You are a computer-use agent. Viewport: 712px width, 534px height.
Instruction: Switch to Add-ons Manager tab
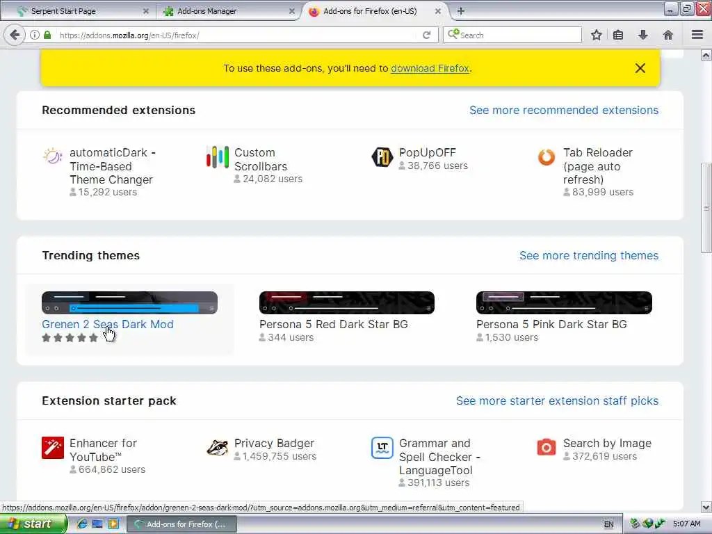tap(228, 11)
